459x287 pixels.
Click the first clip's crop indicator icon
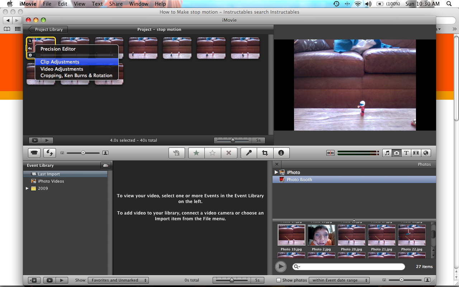[x=30, y=41]
